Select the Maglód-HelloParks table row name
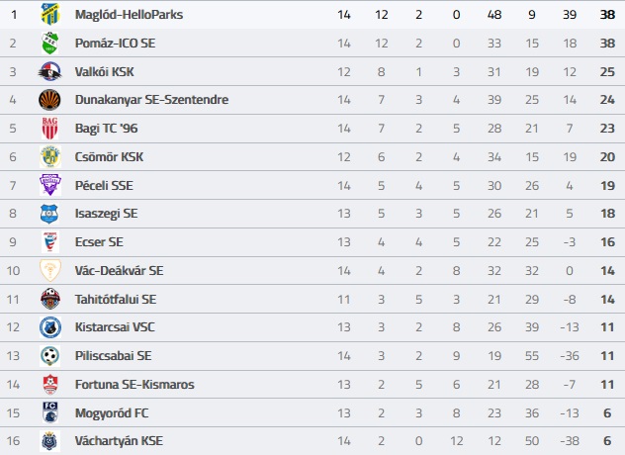 pyautogui.click(x=130, y=15)
